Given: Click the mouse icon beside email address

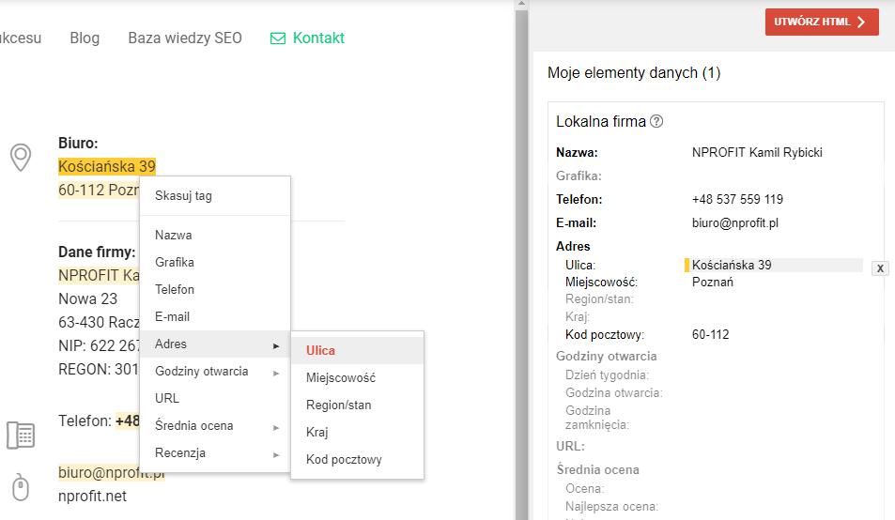Looking at the screenshot, I should click(x=21, y=487).
